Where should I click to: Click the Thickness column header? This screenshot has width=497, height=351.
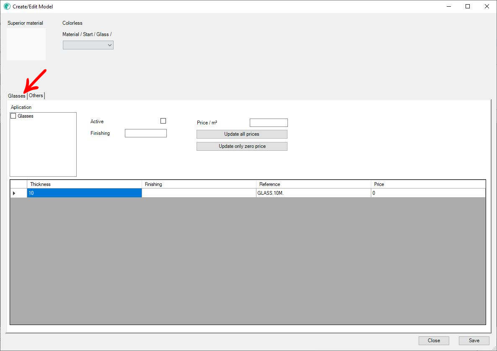coord(84,184)
